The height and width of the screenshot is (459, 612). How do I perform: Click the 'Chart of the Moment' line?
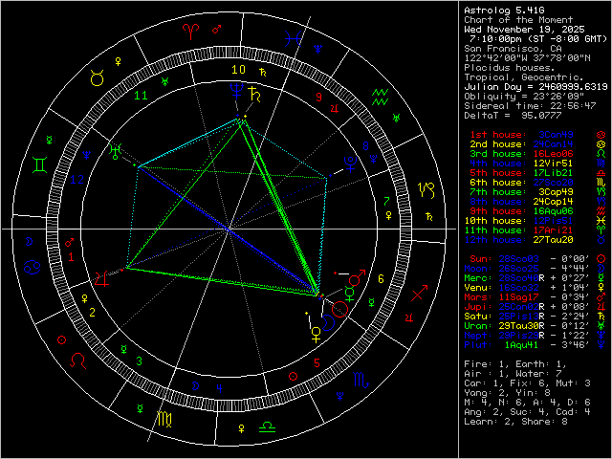(x=518, y=20)
